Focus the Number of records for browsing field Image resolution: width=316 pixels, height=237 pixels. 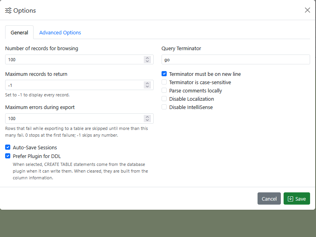click(79, 60)
